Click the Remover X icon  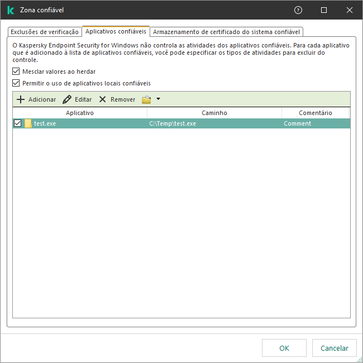[103, 99]
